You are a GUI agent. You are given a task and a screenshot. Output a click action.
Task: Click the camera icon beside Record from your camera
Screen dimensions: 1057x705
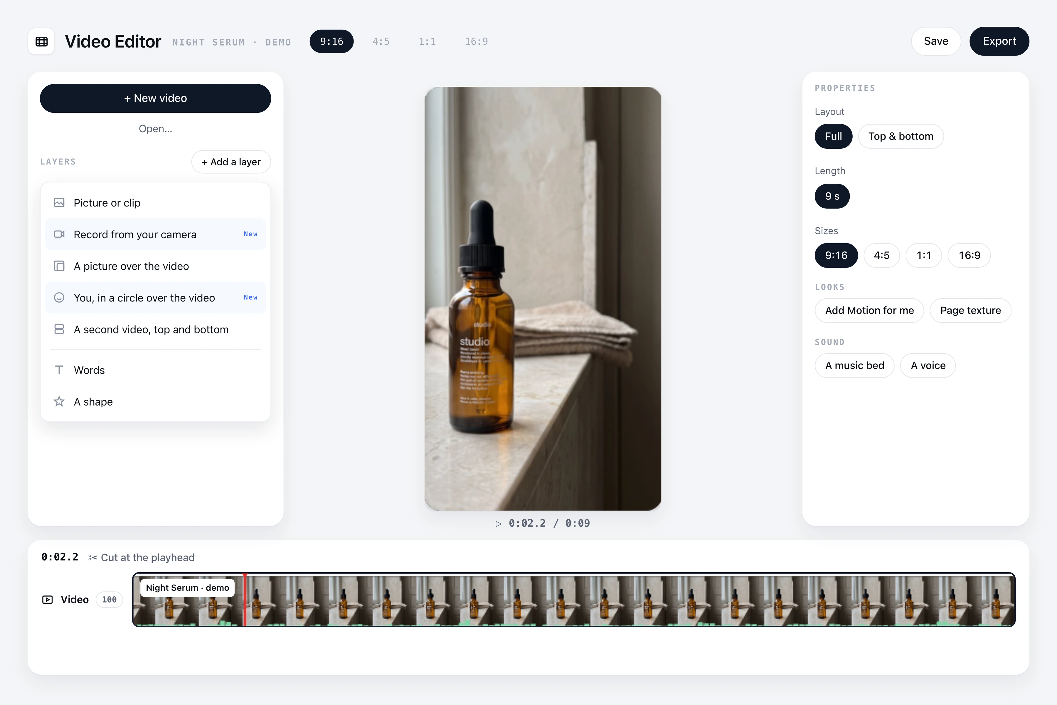coord(59,234)
